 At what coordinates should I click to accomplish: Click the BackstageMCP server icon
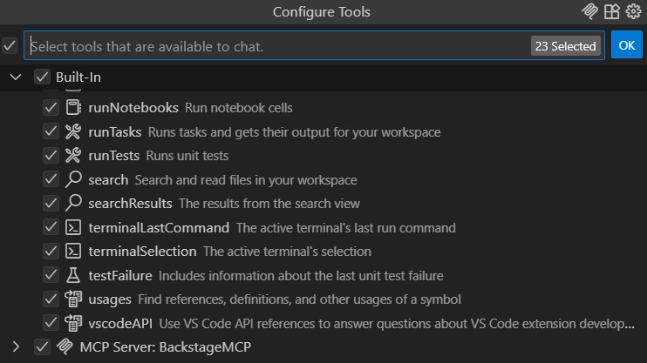(65, 347)
